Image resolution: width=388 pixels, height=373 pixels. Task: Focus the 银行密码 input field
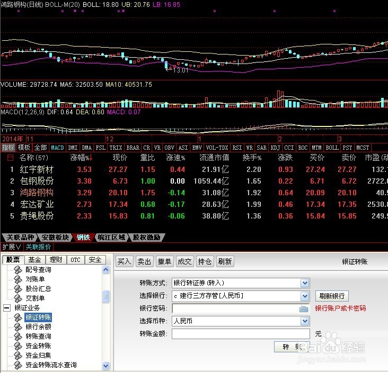click(x=241, y=308)
